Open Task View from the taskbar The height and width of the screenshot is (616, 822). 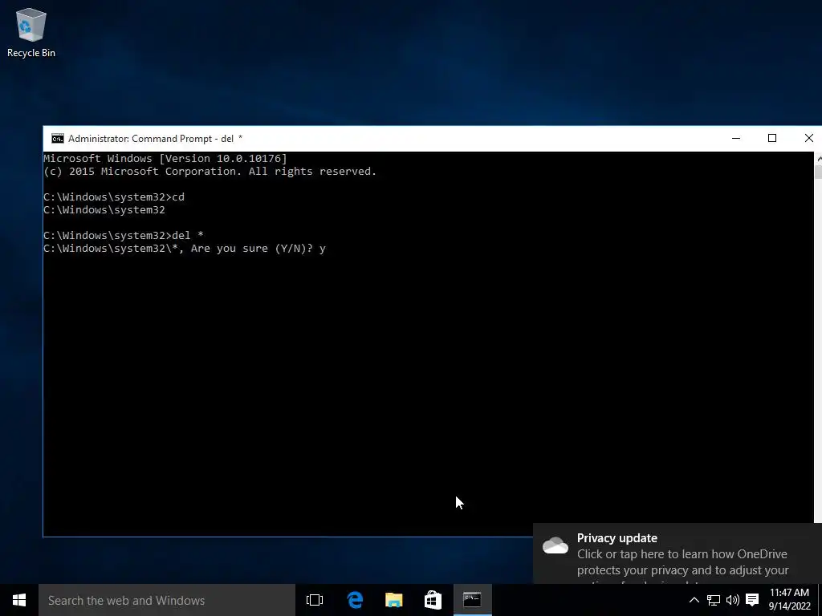click(x=315, y=600)
